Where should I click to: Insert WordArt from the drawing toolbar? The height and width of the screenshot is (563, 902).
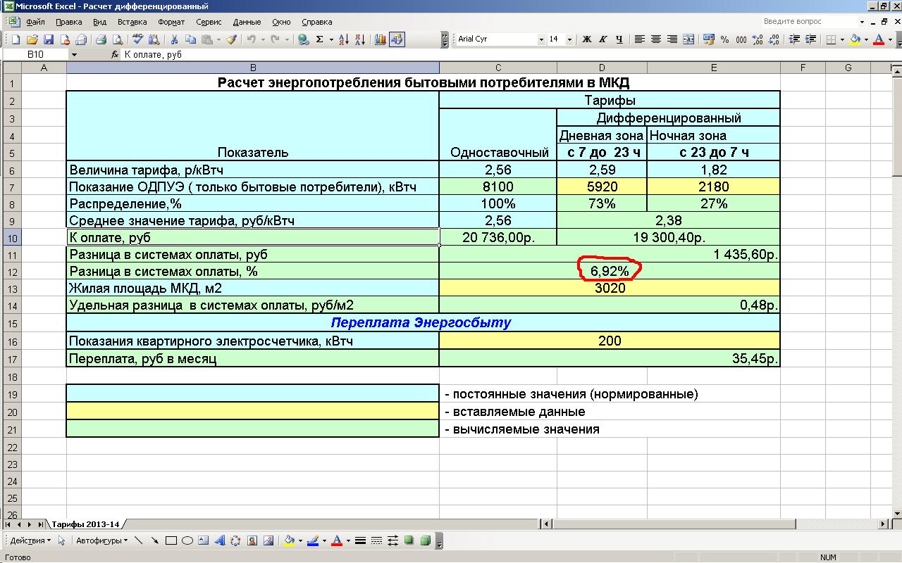point(220,540)
